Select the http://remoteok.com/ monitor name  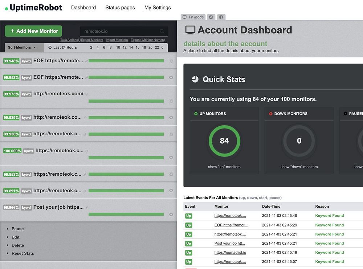(x=58, y=94)
